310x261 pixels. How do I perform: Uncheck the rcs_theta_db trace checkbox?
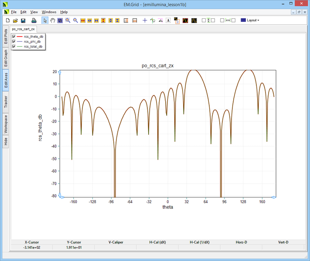pyautogui.click(x=14, y=37)
